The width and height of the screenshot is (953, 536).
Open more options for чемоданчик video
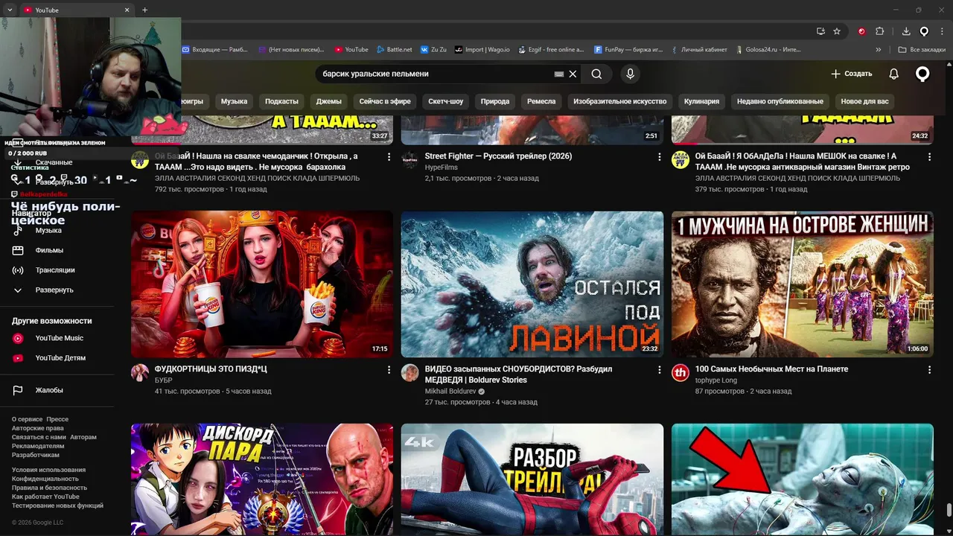[x=389, y=157]
